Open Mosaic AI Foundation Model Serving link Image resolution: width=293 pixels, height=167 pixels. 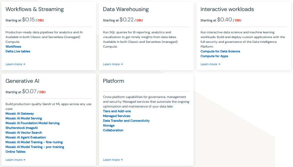32,123
